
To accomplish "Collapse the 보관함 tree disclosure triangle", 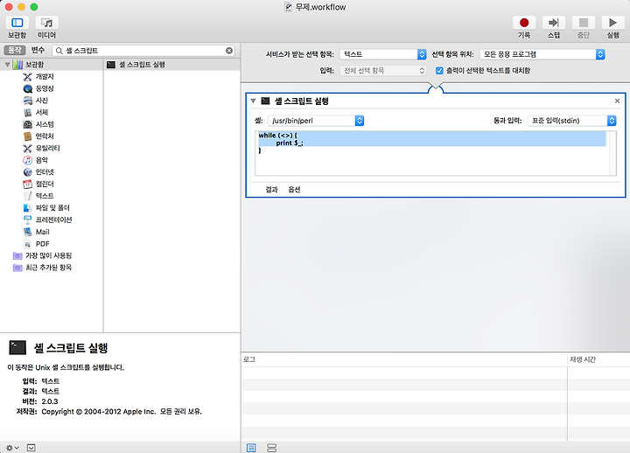I will (7, 65).
